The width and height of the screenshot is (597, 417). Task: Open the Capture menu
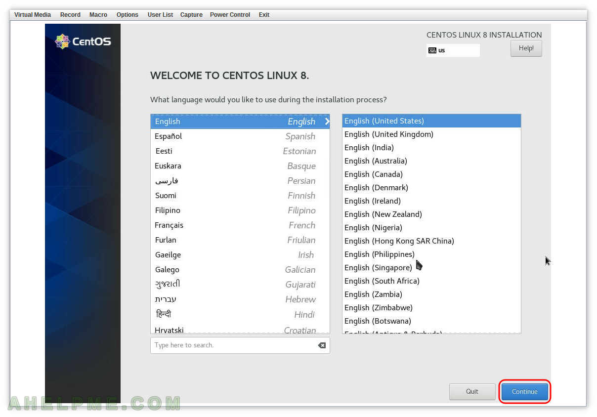click(191, 15)
